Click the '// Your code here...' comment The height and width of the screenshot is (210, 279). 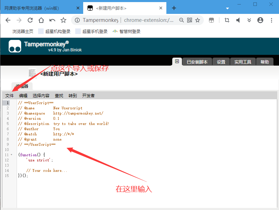tap(47, 170)
